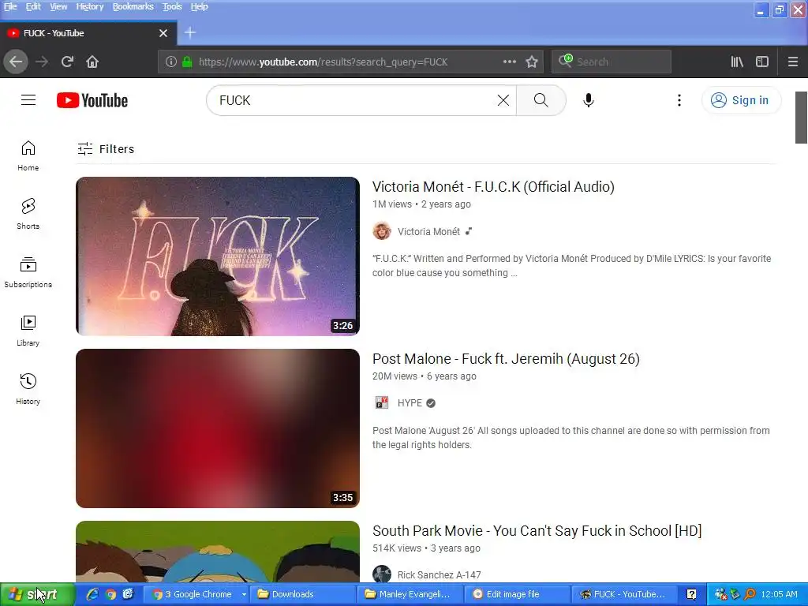
Task: Open page actions three-dot menu in address bar
Action: click(509, 62)
